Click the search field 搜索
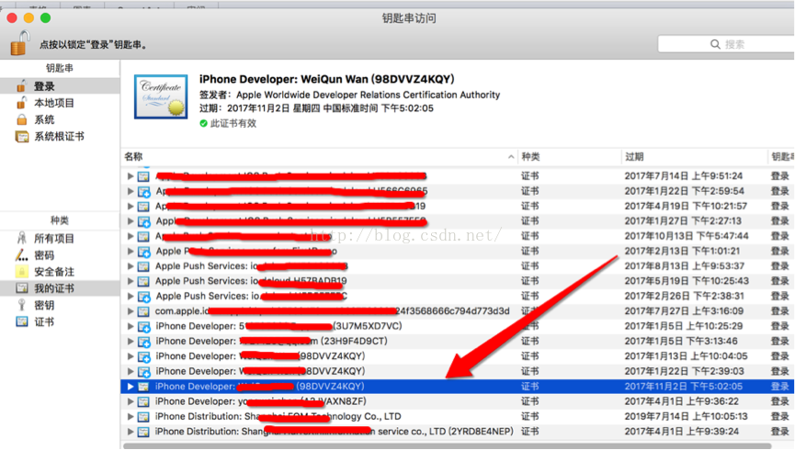This screenshot has height=450, width=795. pos(726,44)
